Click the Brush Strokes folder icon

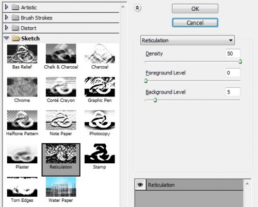coord(15,17)
